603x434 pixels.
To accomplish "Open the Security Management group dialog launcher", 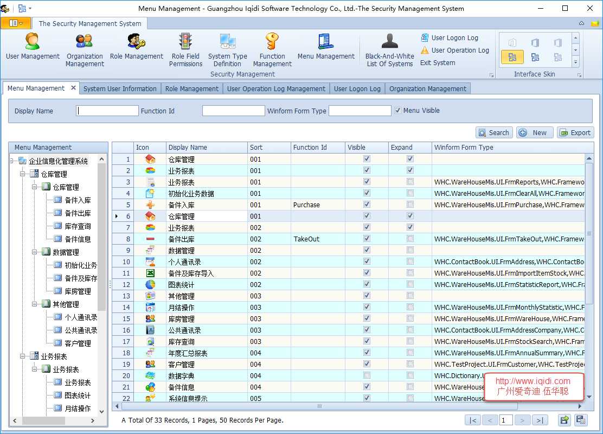I will coord(491,75).
